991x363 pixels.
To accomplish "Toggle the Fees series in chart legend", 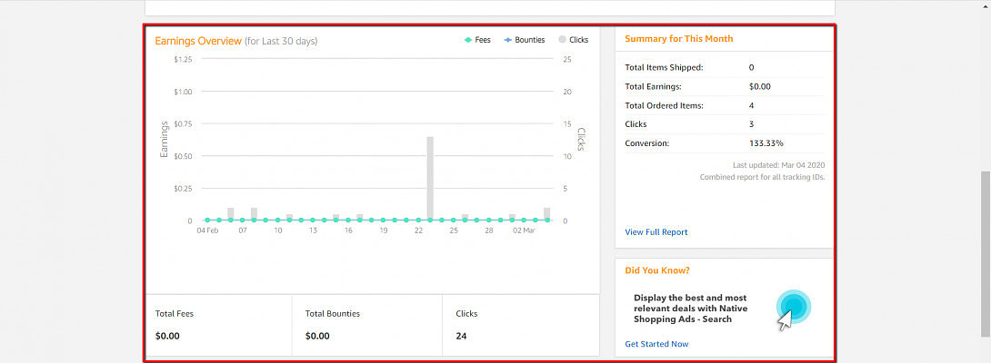I will [x=477, y=40].
